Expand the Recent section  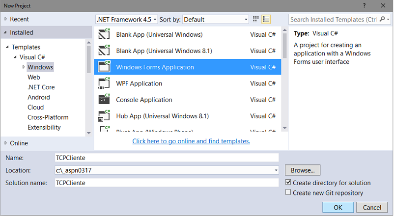tap(5, 19)
